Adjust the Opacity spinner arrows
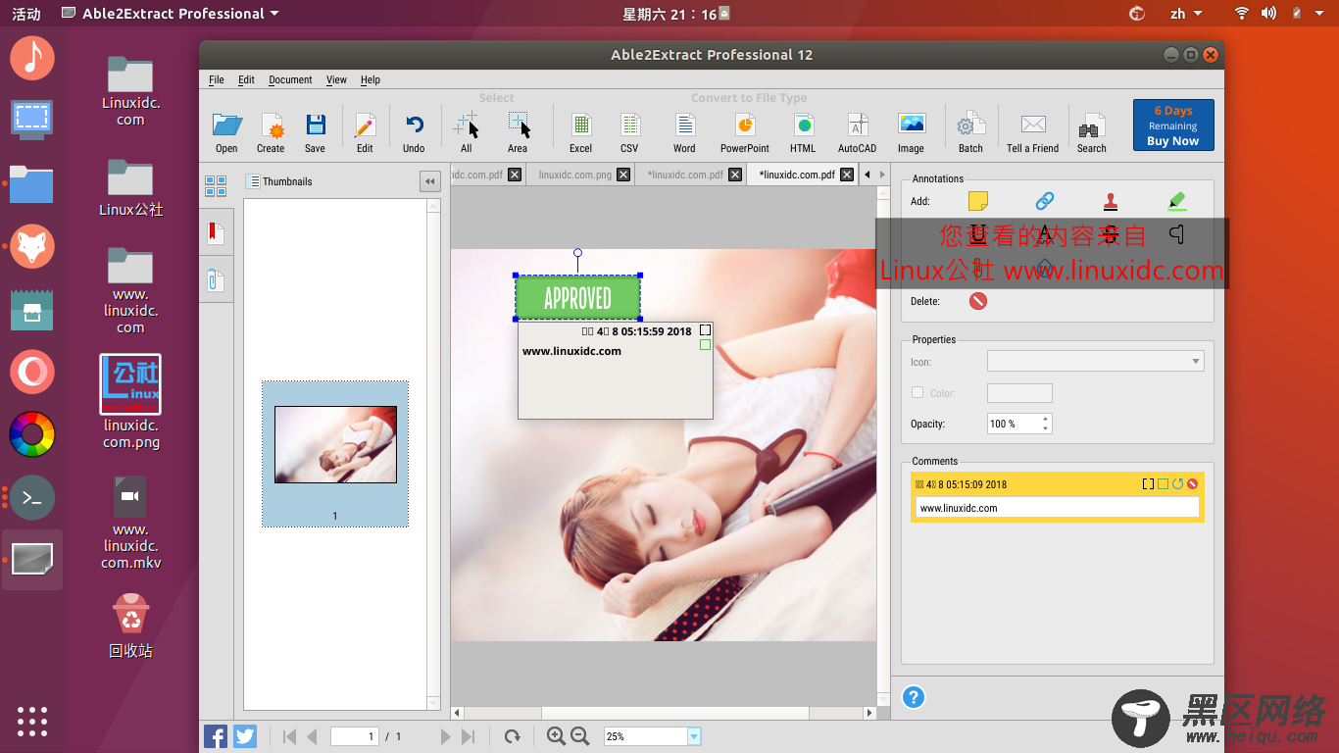The image size is (1339, 753). click(x=1046, y=424)
